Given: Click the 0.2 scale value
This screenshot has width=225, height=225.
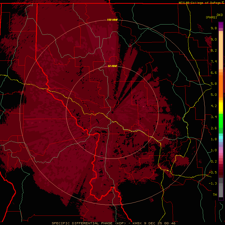Looking at the screenshot, I should tap(214, 161).
